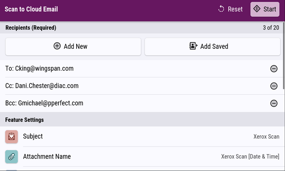Viewport: 285px width, 171px height.
Task: Open the Subject feature setting
Action: tap(33, 136)
